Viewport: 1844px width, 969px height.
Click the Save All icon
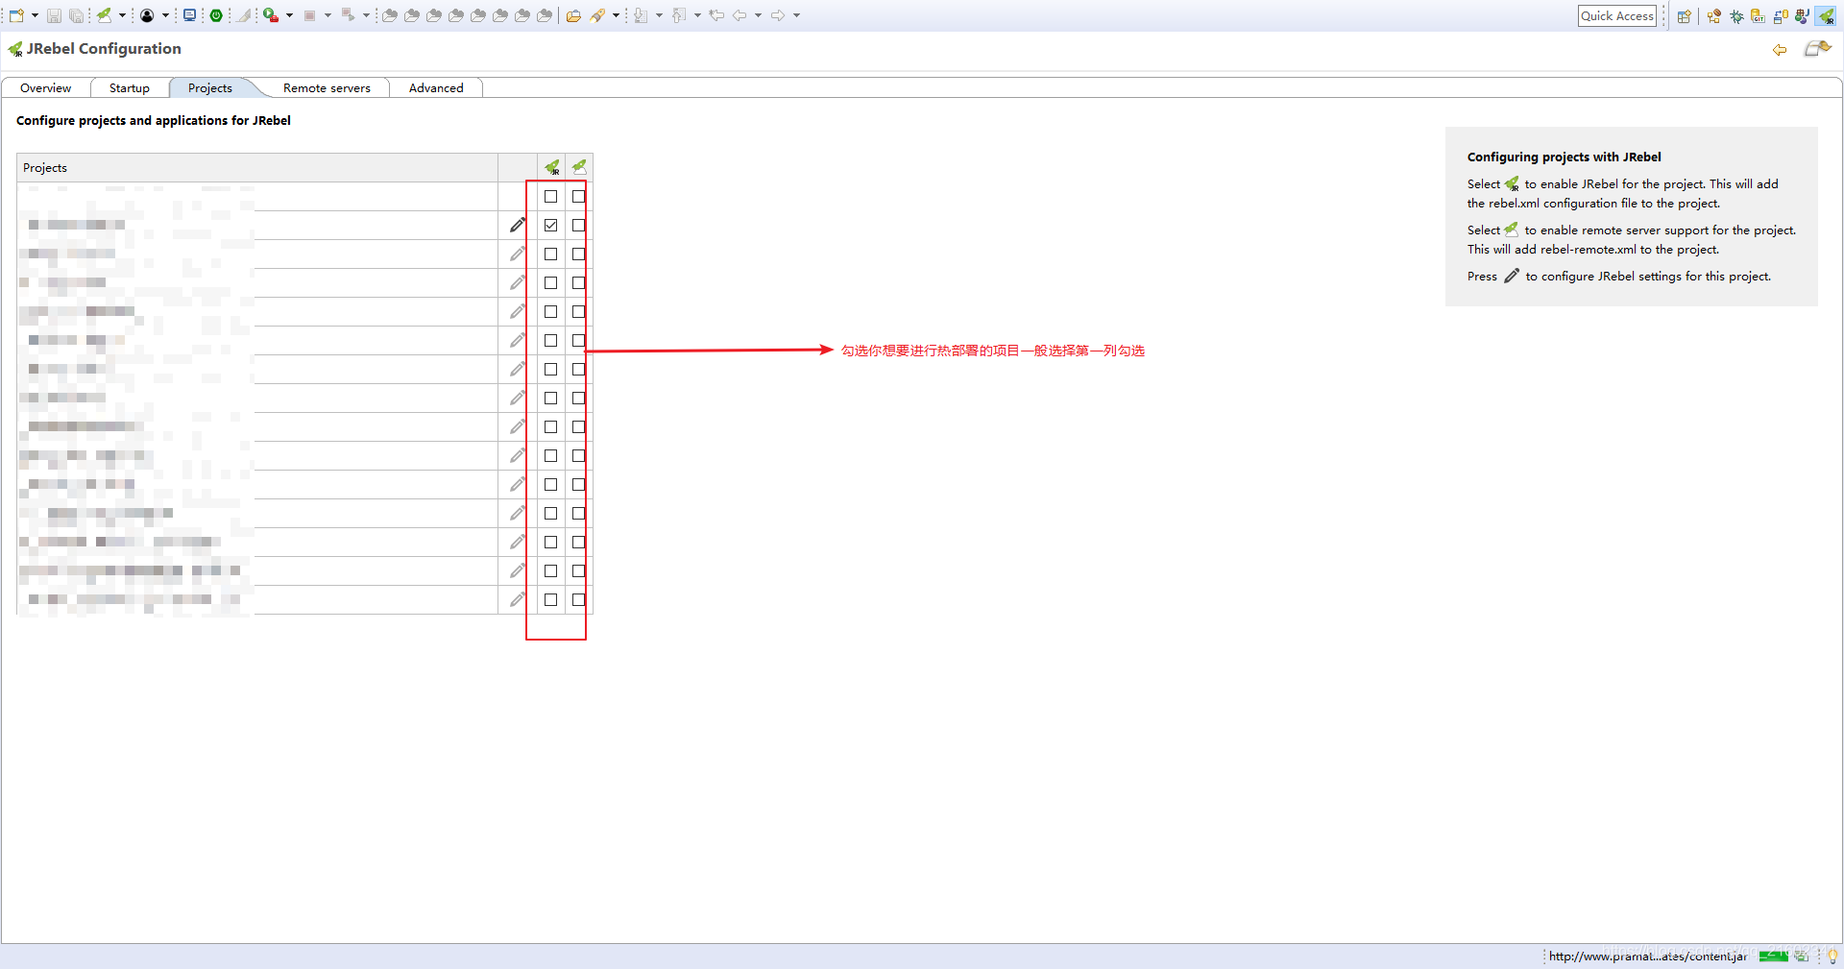pos(76,15)
